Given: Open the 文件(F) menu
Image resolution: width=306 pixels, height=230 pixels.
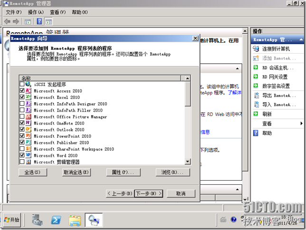Looking at the screenshot, I should point(13,12).
